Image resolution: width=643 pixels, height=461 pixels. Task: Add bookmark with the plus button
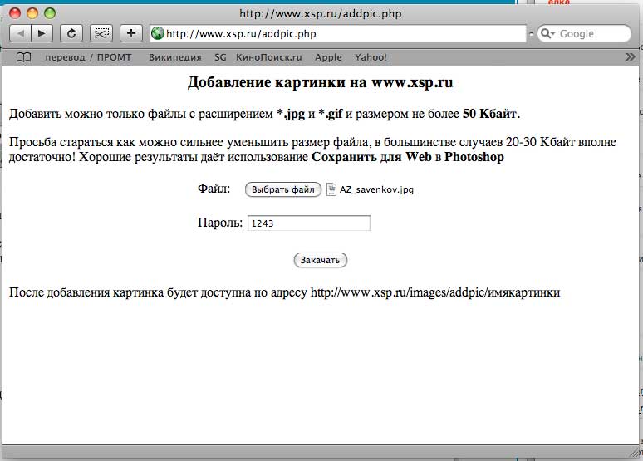tap(131, 33)
